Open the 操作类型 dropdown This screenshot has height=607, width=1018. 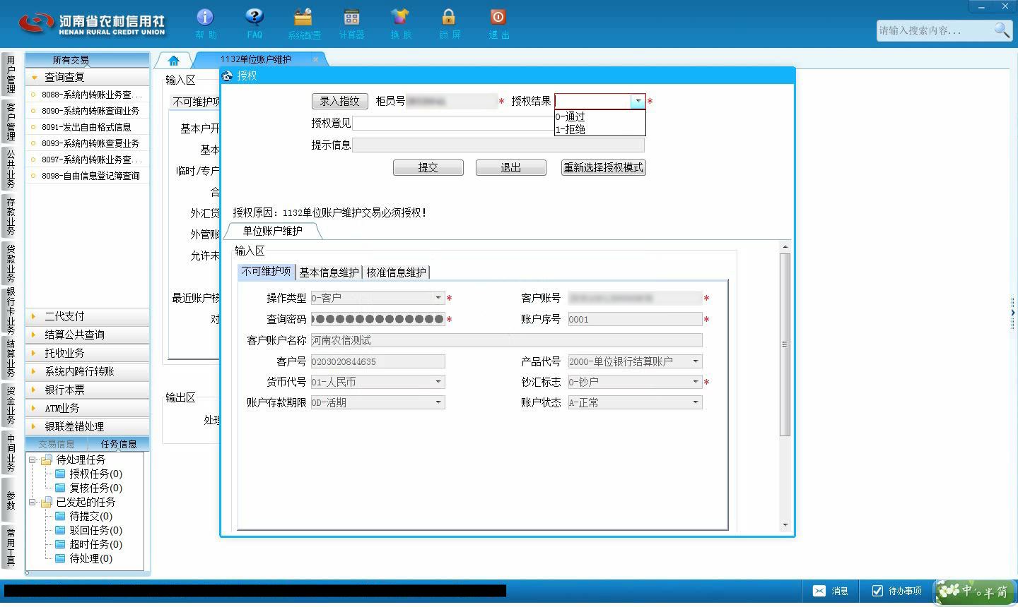coord(438,298)
